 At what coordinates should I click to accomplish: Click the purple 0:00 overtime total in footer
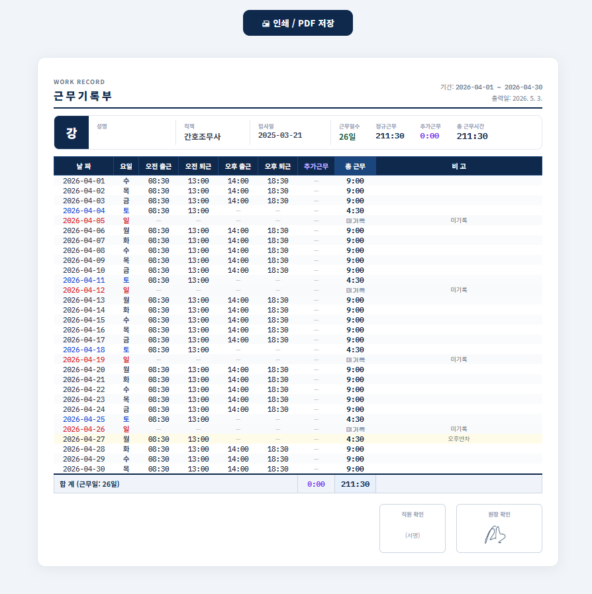(x=316, y=484)
